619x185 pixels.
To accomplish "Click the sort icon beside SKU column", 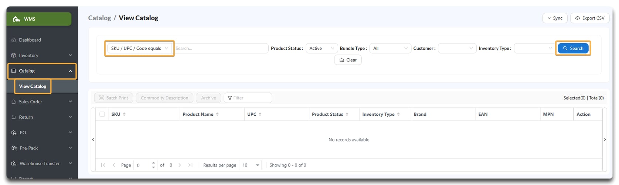I will (124, 114).
